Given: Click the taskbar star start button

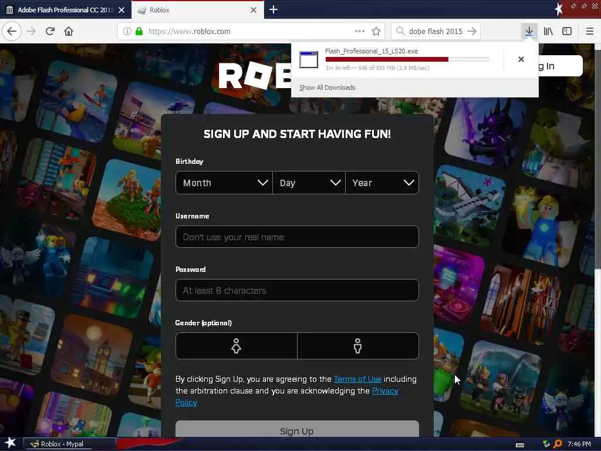Looking at the screenshot, I should 10,443.
